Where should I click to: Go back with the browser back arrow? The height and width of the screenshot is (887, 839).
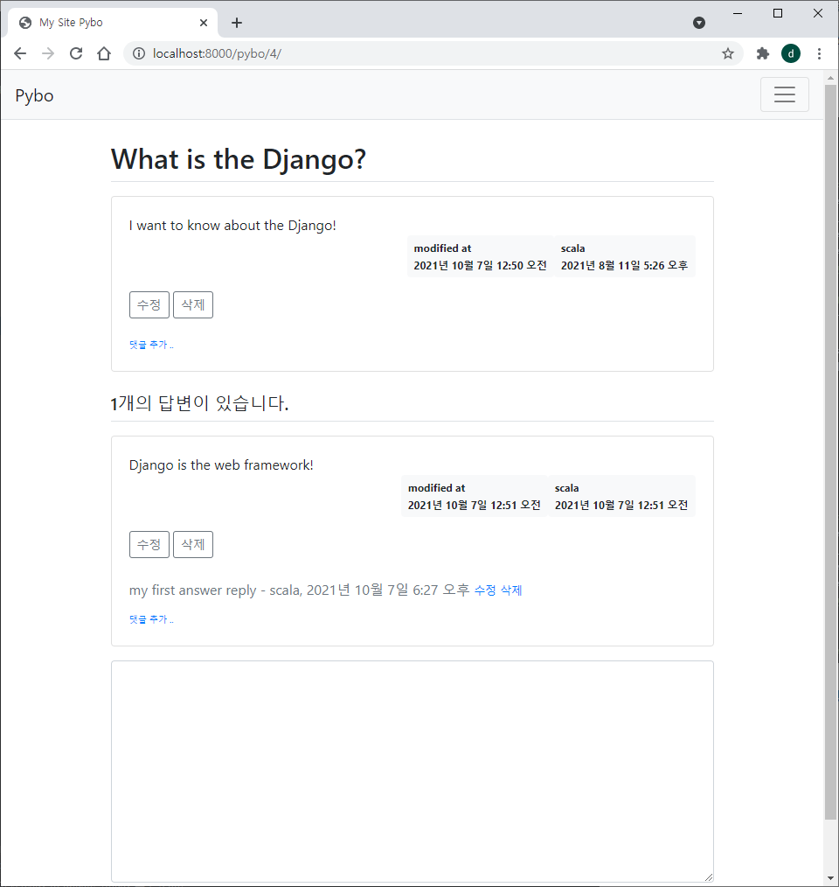[x=20, y=53]
